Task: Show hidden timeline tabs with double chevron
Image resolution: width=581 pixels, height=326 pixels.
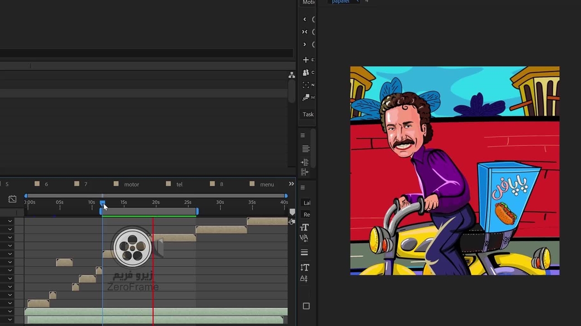Action: click(x=291, y=184)
